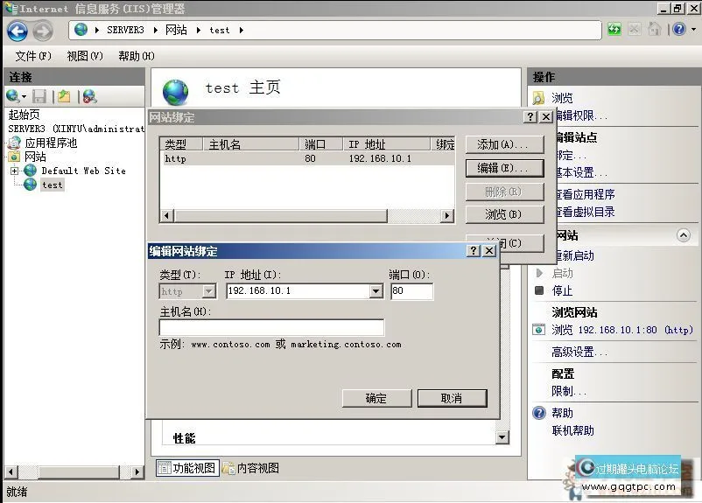702x503 pixels.
Task: Click the 端口 field showing 80
Action: pyautogui.click(x=411, y=291)
